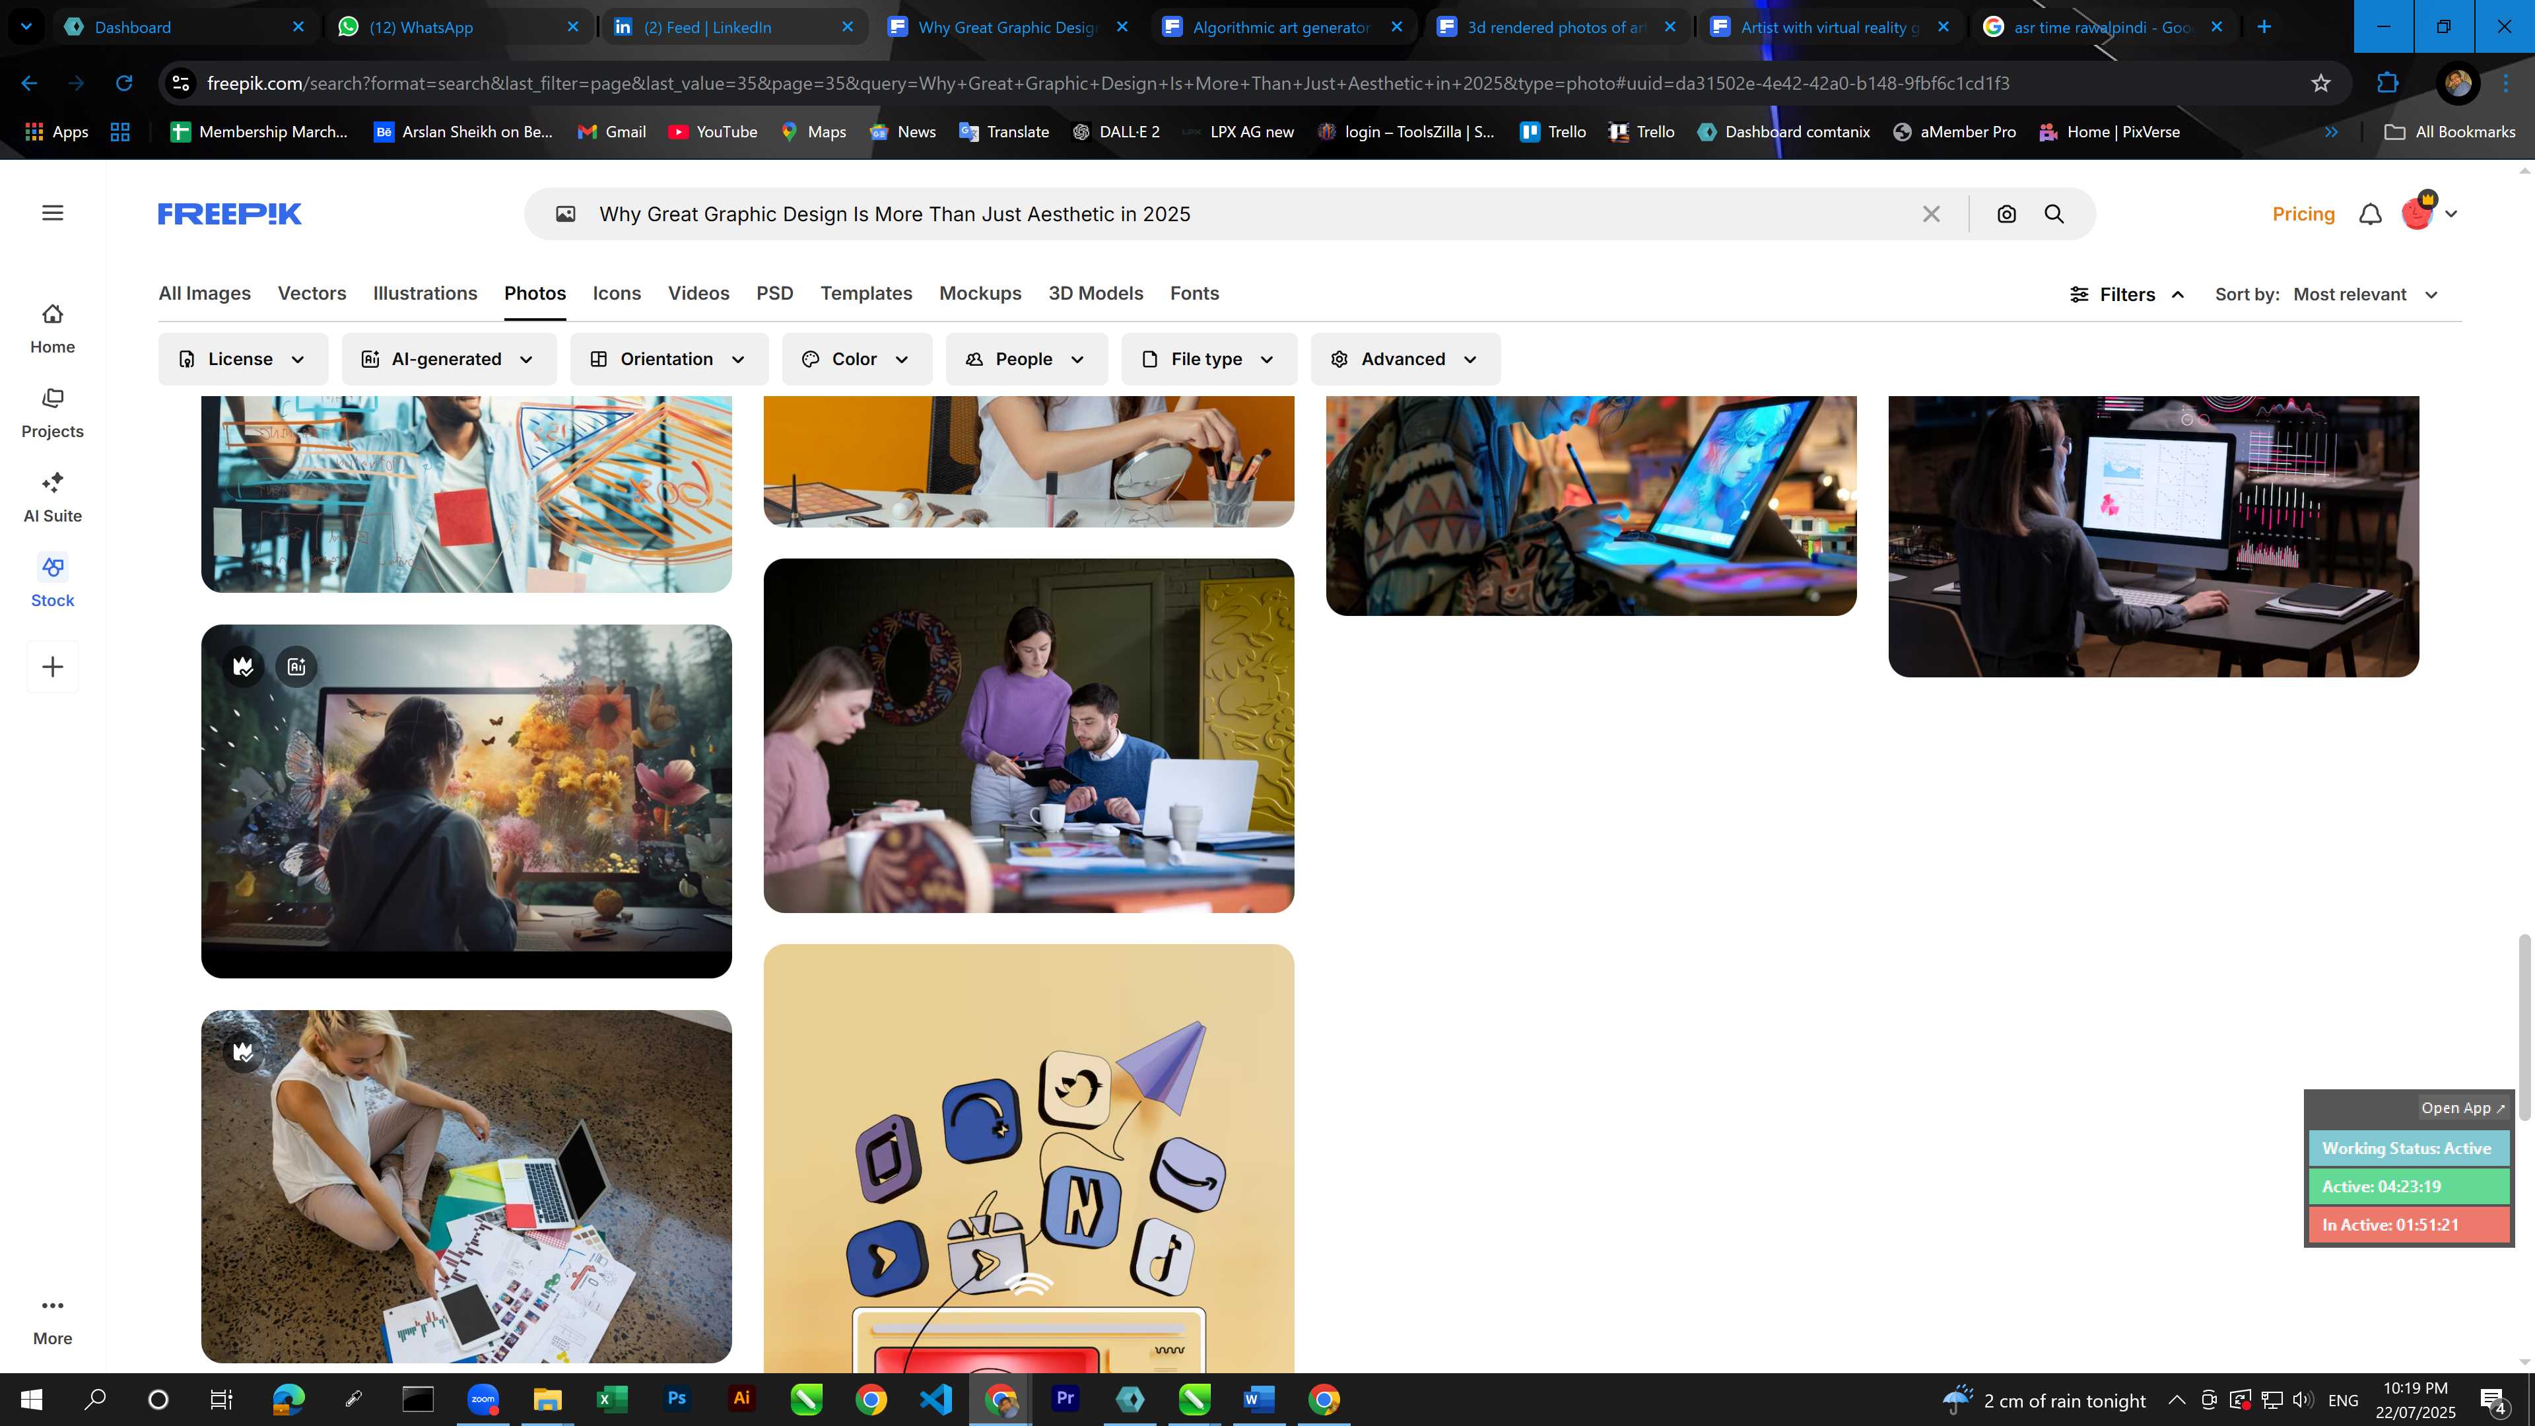This screenshot has height=1426, width=2535.
Task: Open the Freepik hamburger menu
Action: pyautogui.click(x=52, y=213)
